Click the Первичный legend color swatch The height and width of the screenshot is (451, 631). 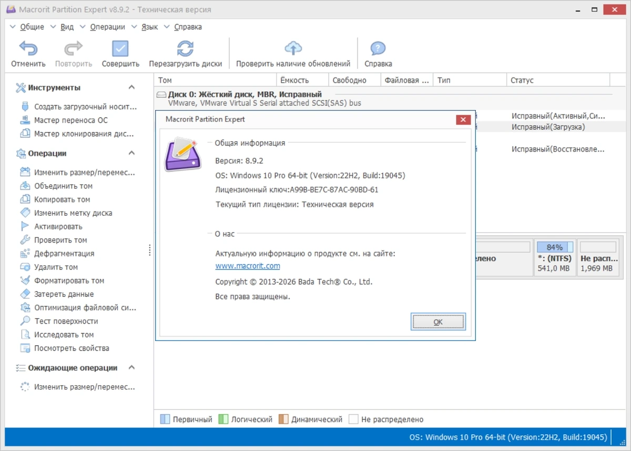coord(165,419)
